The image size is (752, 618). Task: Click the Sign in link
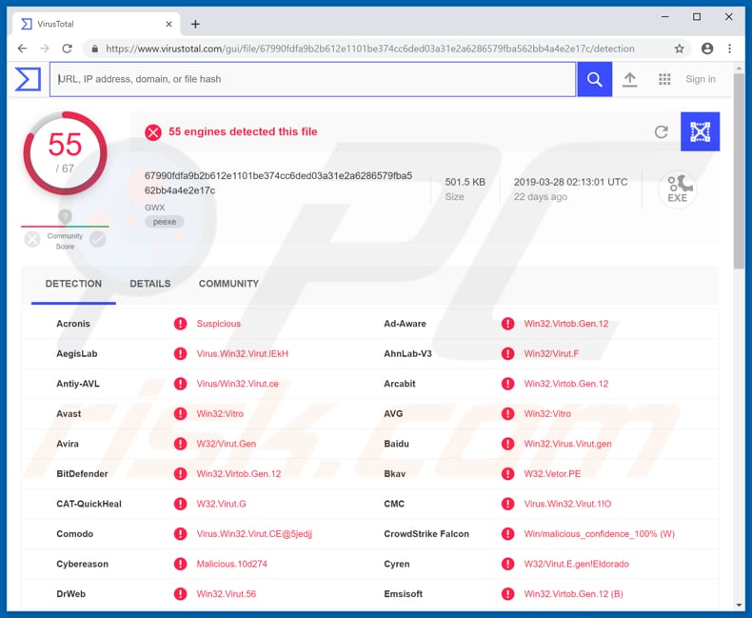pos(701,79)
